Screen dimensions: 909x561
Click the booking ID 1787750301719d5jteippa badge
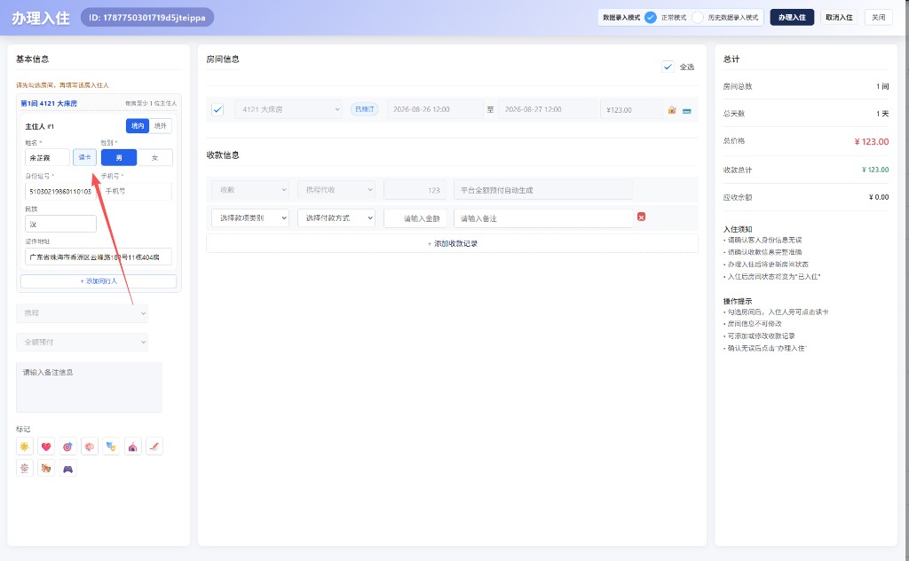click(x=147, y=18)
